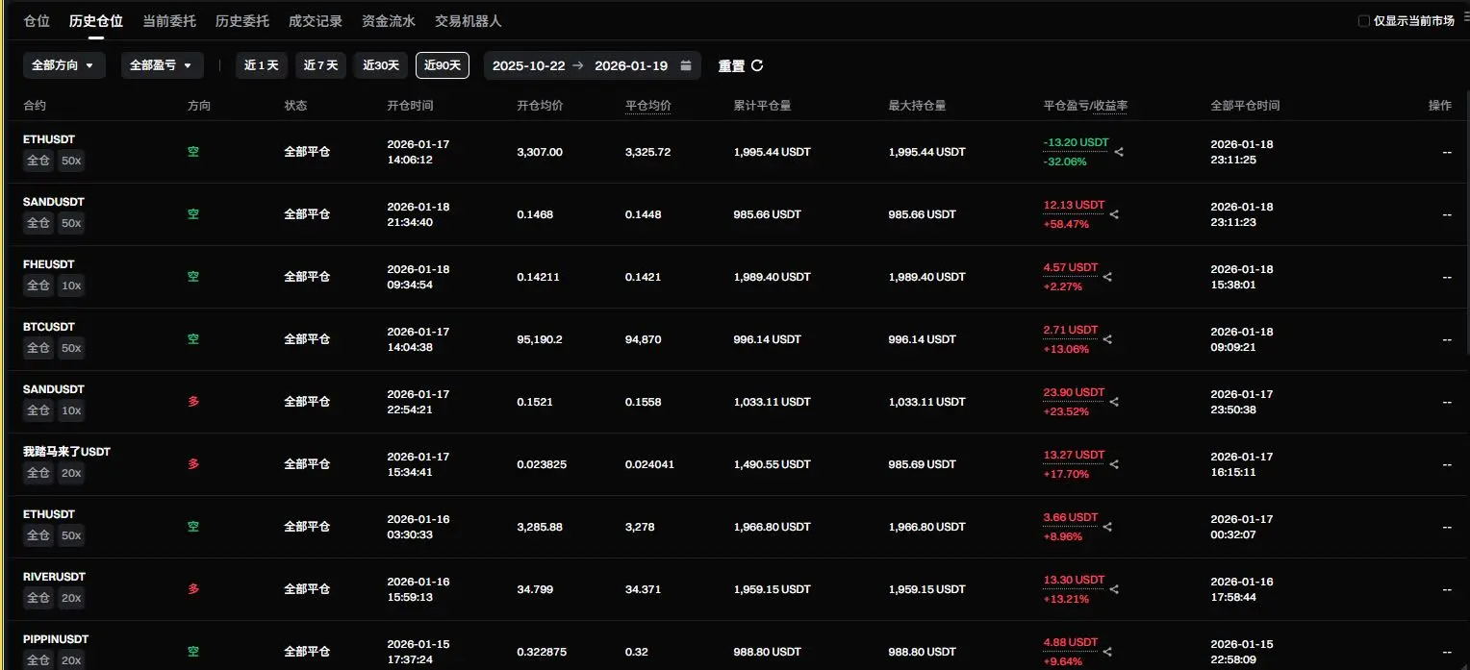The width and height of the screenshot is (1470, 670).
Task: Click close time 2026-01-18 09:09:21
Action: (x=1242, y=339)
